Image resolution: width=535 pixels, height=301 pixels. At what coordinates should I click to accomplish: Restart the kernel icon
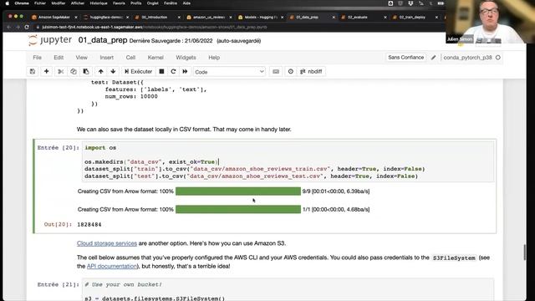tap(173, 71)
